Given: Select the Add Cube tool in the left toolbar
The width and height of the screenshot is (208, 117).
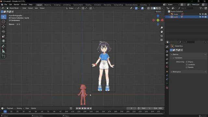Looking at the screenshot, I should [4, 56].
